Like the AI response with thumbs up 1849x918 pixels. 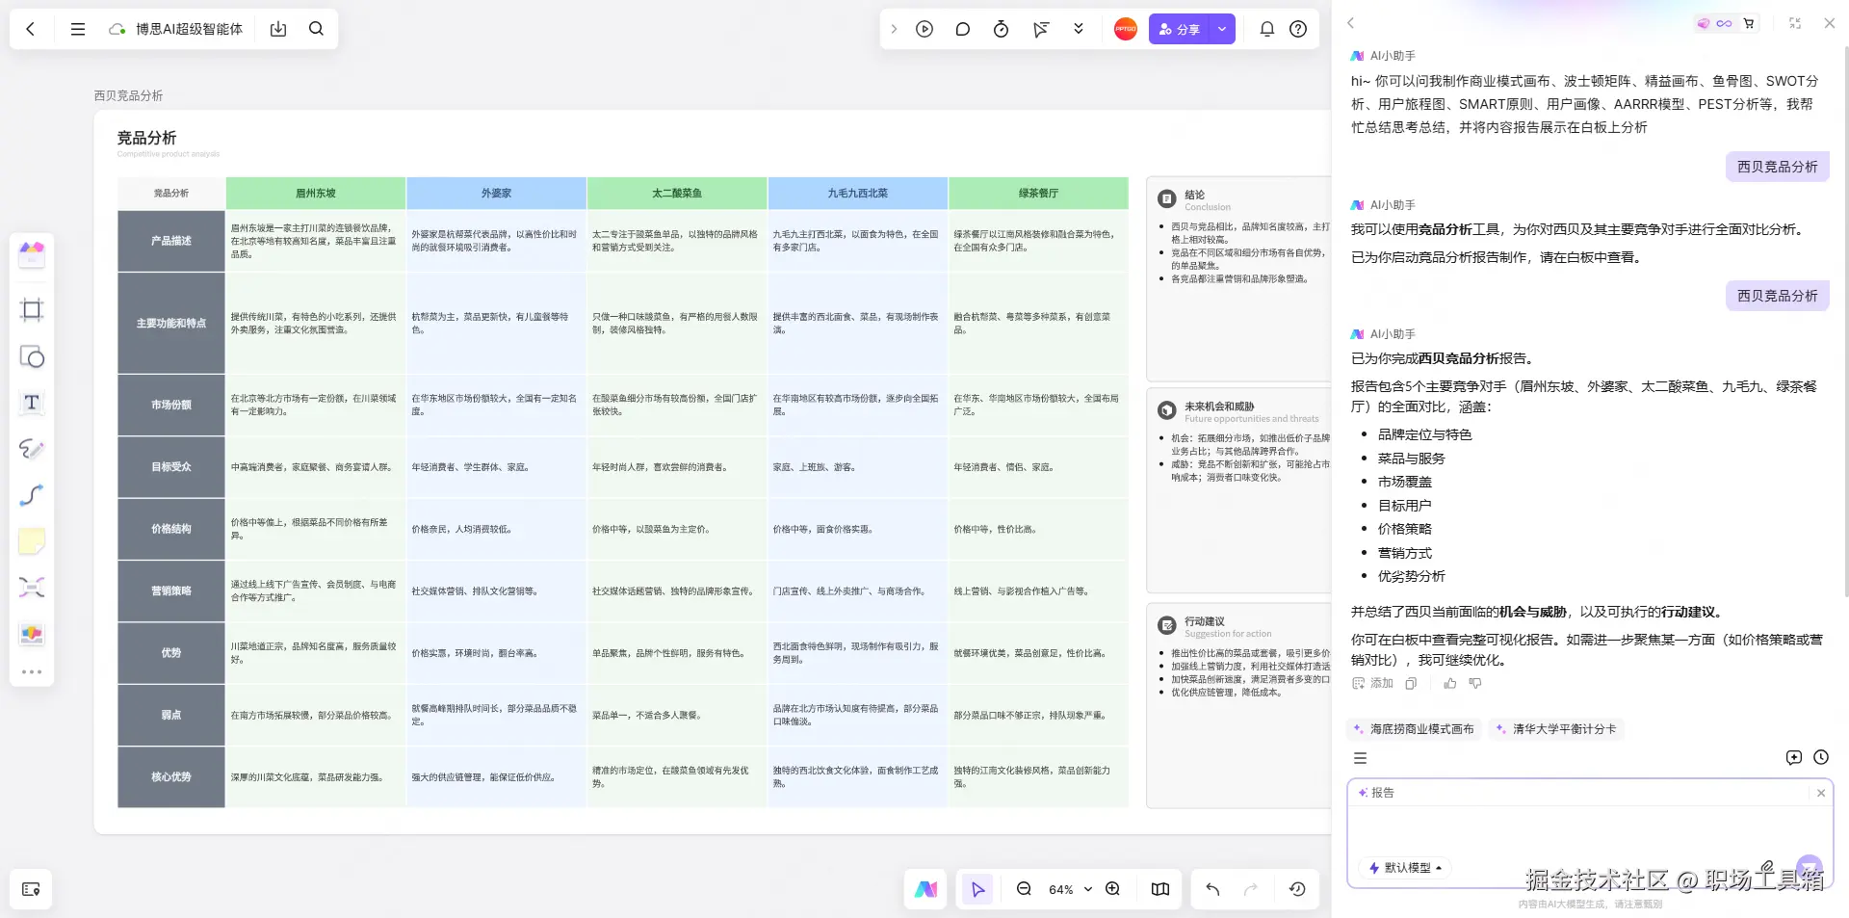pyautogui.click(x=1450, y=683)
